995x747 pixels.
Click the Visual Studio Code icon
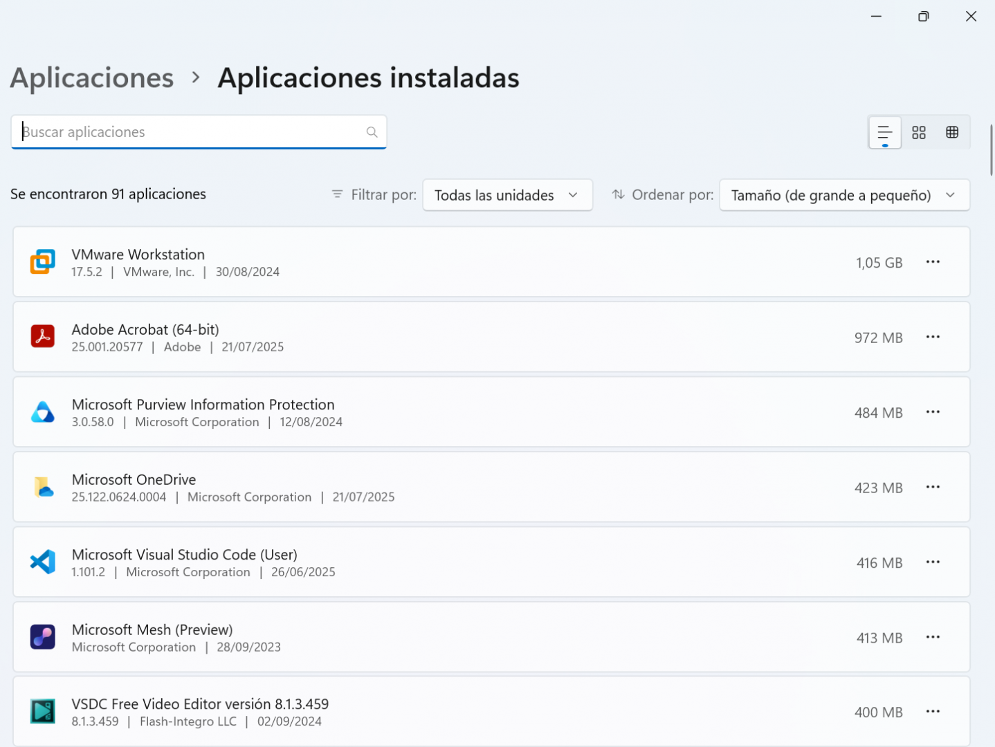coord(43,562)
